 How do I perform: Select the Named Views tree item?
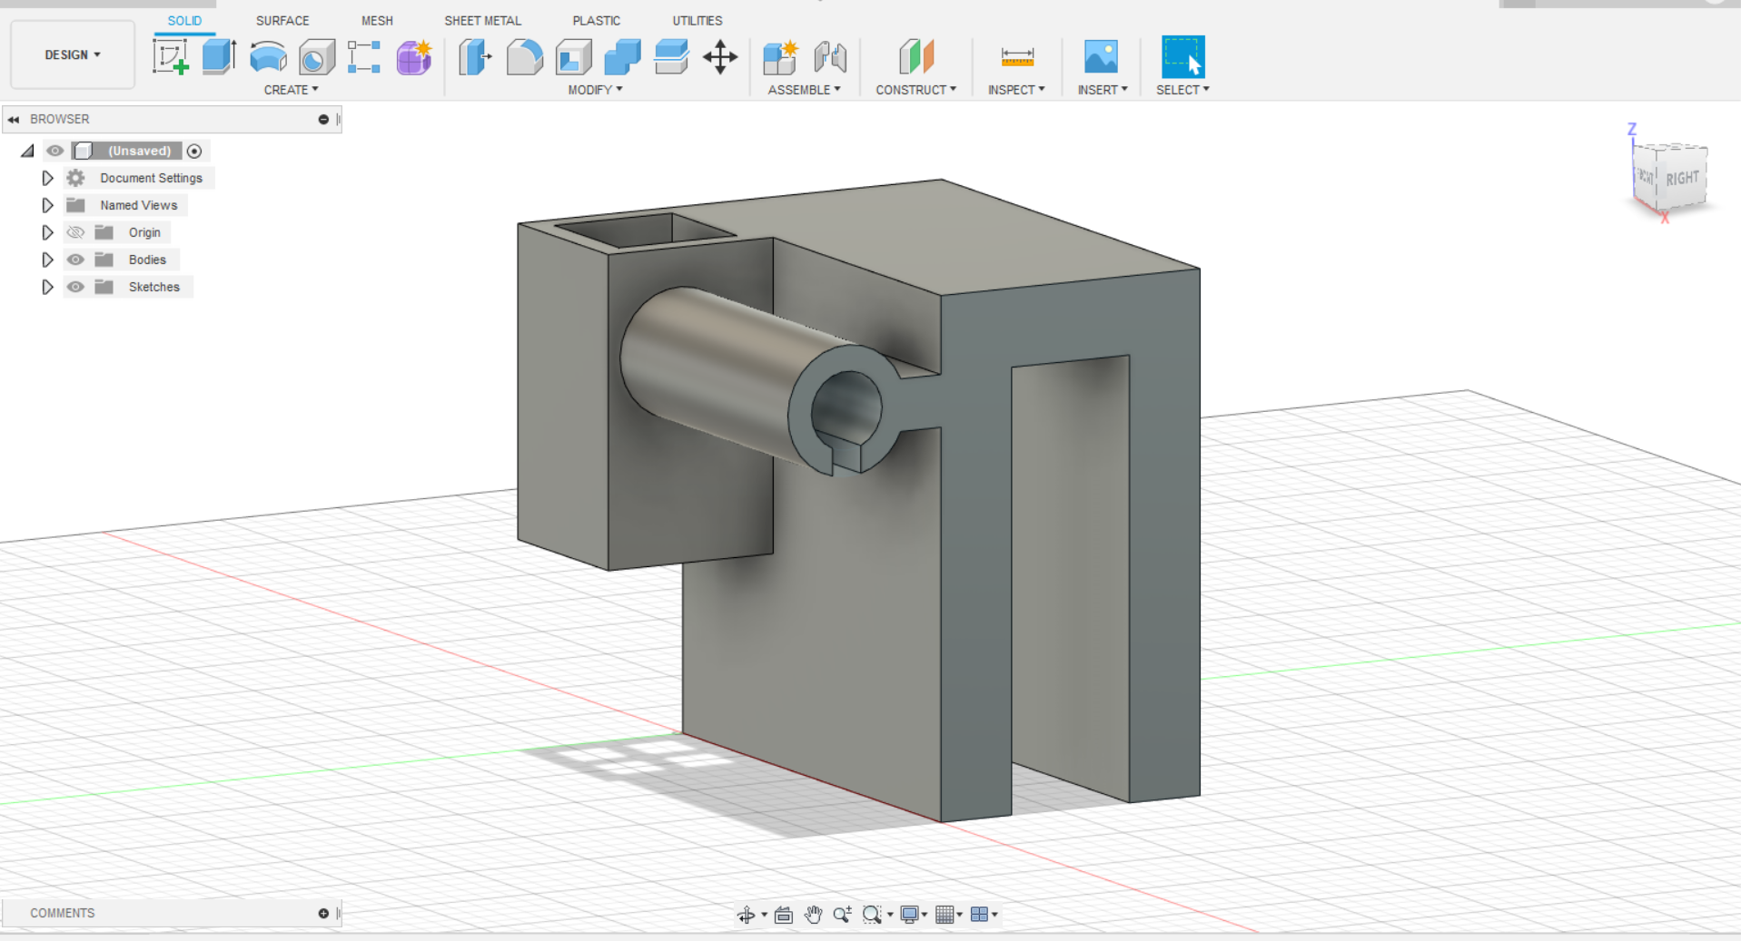click(x=138, y=205)
